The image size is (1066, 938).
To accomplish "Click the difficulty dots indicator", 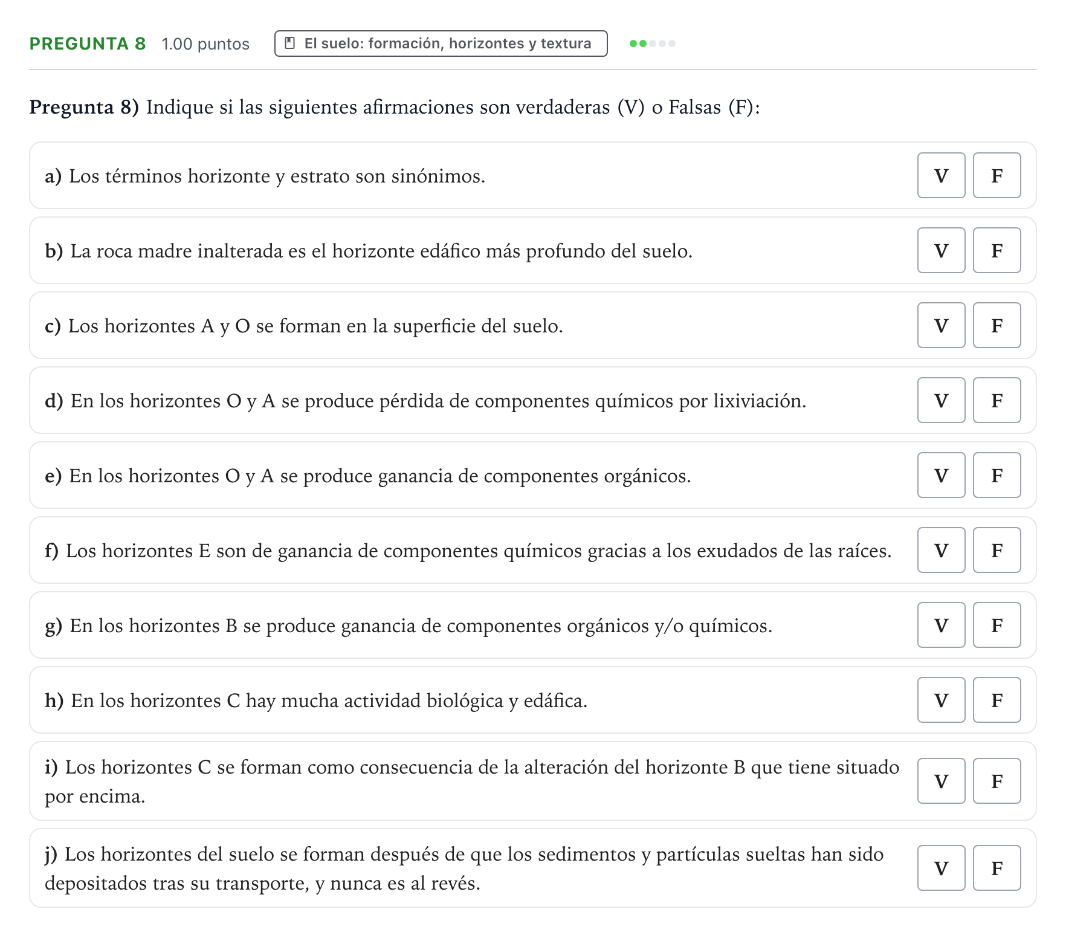I will (652, 44).
